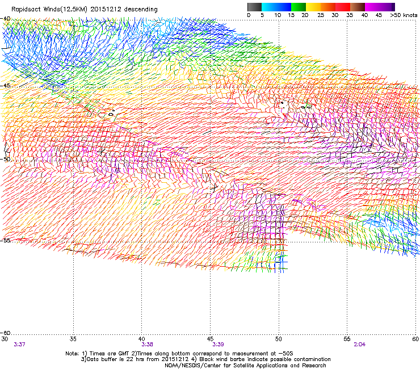
Task: Click the longitude label 50 on the bottom axis
Action: click(279, 339)
